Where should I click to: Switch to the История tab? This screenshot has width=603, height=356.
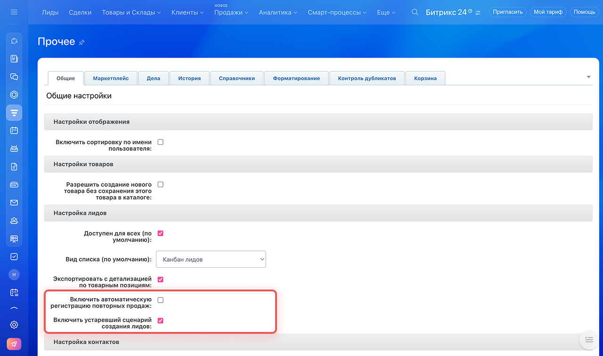[x=189, y=78]
